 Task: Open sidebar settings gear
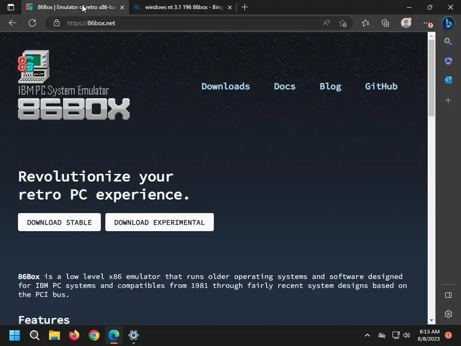tap(448, 314)
